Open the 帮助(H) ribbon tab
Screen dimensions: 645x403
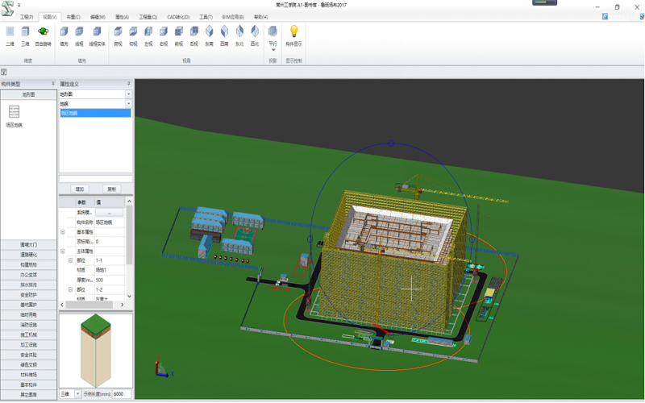point(260,17)
